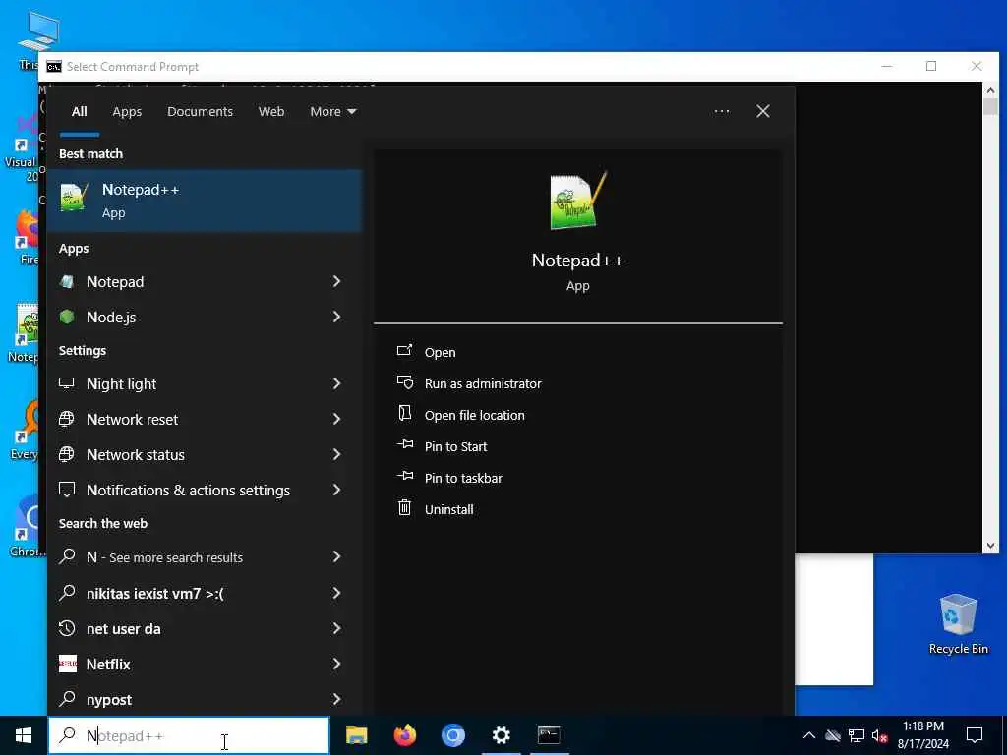Close the search panel with X

(x=763, y=112)
